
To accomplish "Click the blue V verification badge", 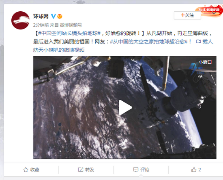I will click(54, 17).
